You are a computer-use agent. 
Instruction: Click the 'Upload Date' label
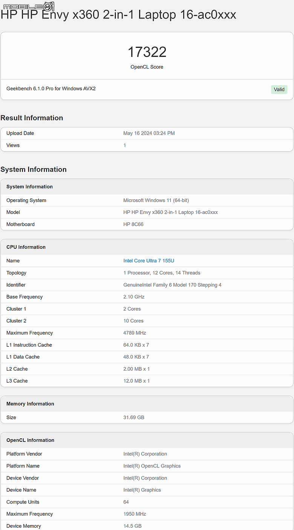coord(20,133)
